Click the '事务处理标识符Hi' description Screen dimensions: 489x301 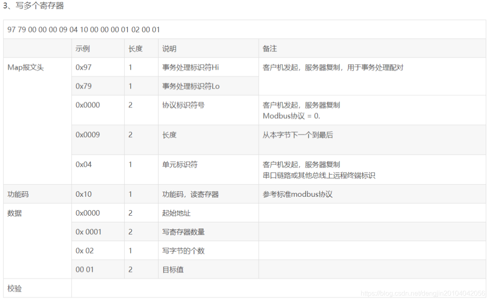pos(190,67)
